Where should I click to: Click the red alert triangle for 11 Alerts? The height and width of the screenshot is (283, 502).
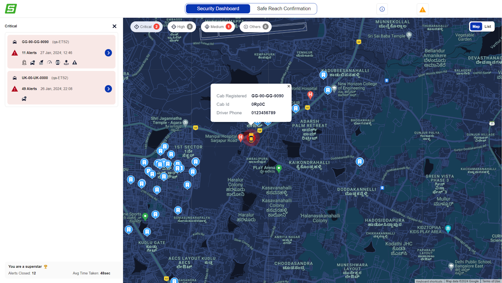coord(15,53)
